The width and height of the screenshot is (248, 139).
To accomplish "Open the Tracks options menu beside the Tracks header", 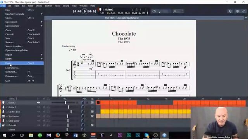I will point(16,99).
